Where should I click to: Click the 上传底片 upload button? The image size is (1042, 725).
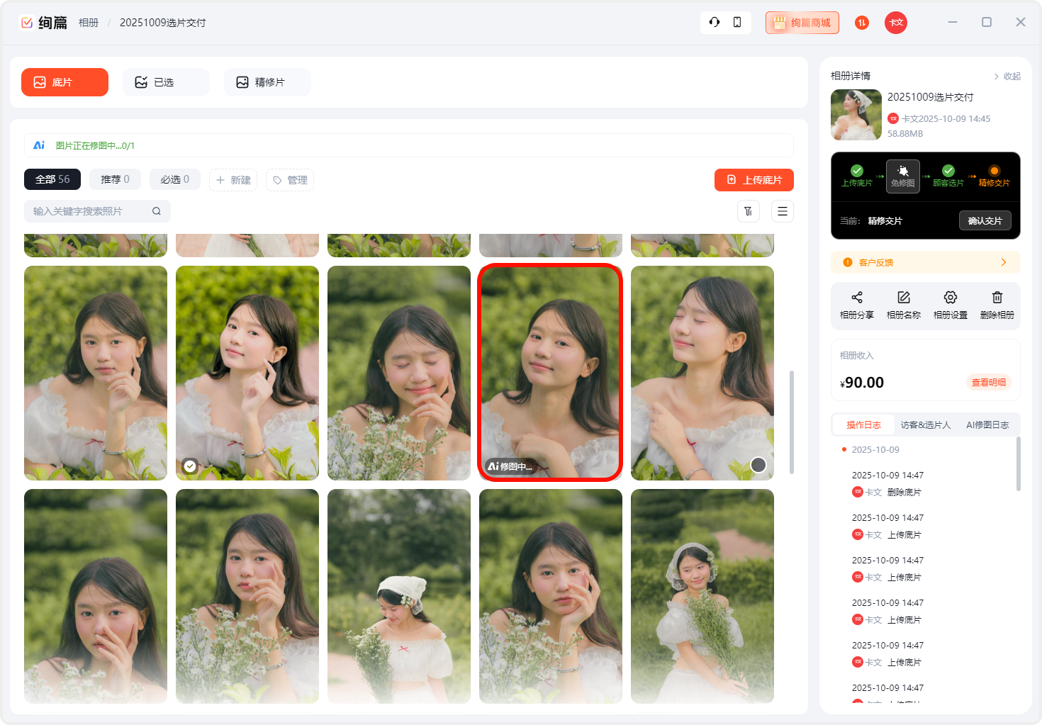tap(754, 180)
